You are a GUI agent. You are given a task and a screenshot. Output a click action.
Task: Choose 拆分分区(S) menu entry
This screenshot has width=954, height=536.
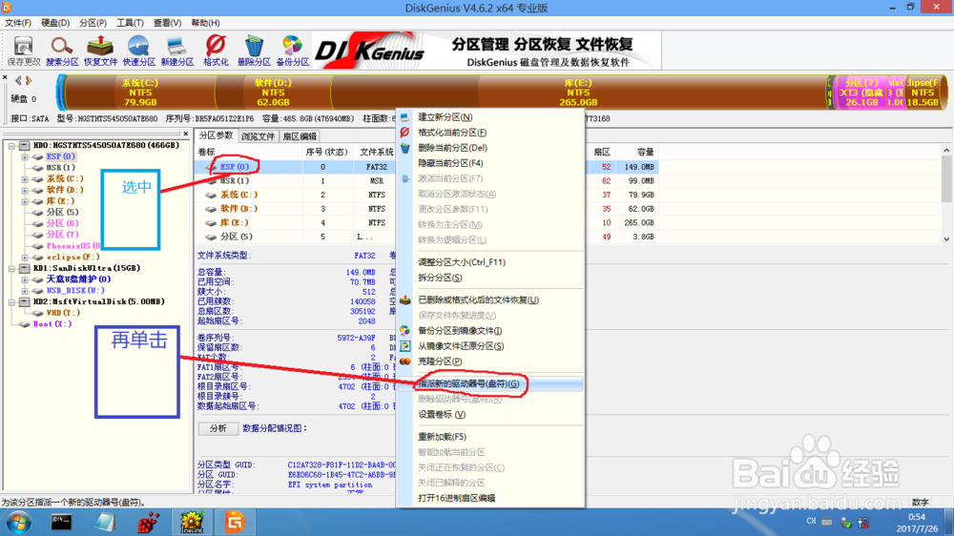(490, 278)
